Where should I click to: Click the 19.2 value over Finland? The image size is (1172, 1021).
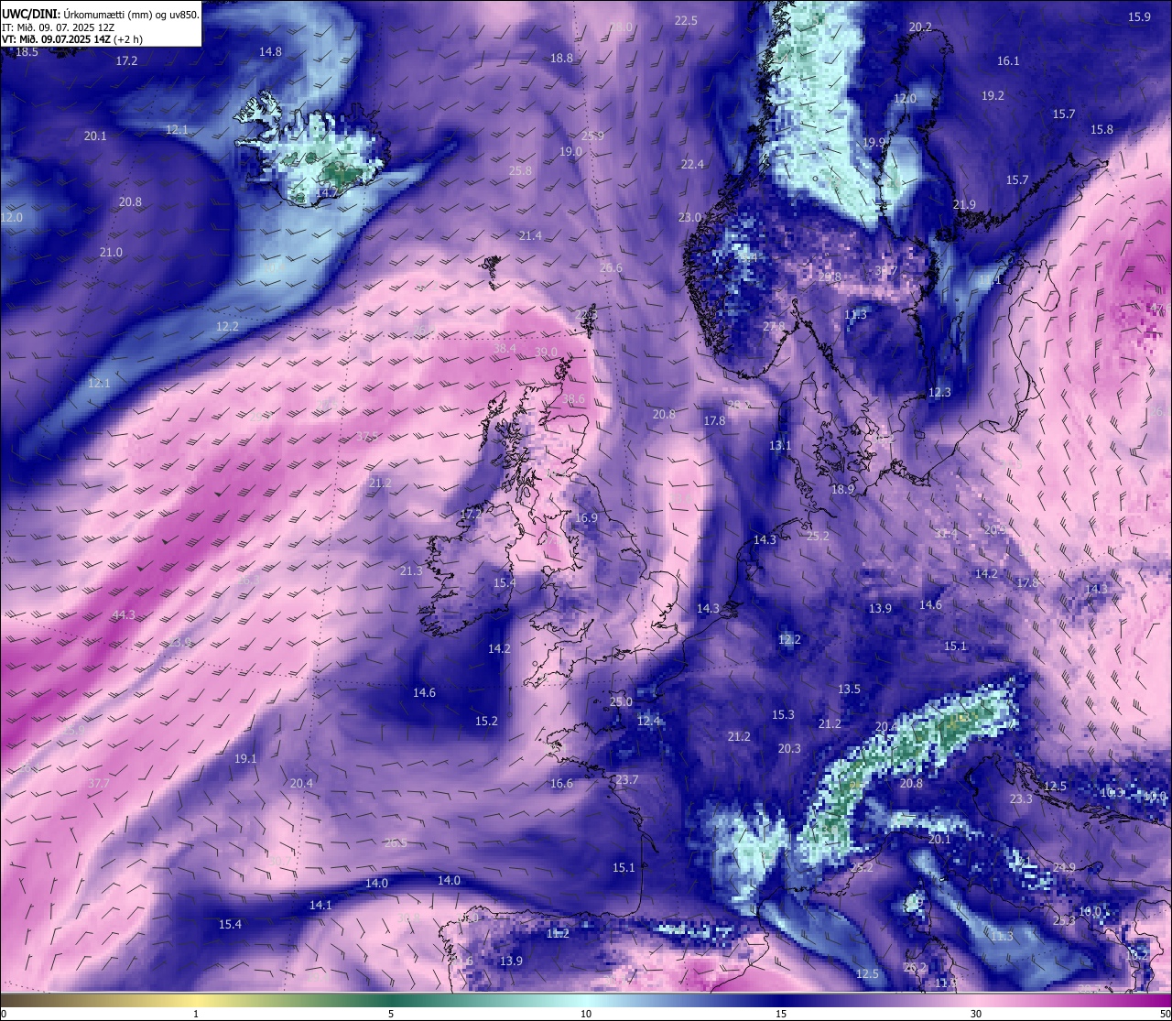click(993, 96)
